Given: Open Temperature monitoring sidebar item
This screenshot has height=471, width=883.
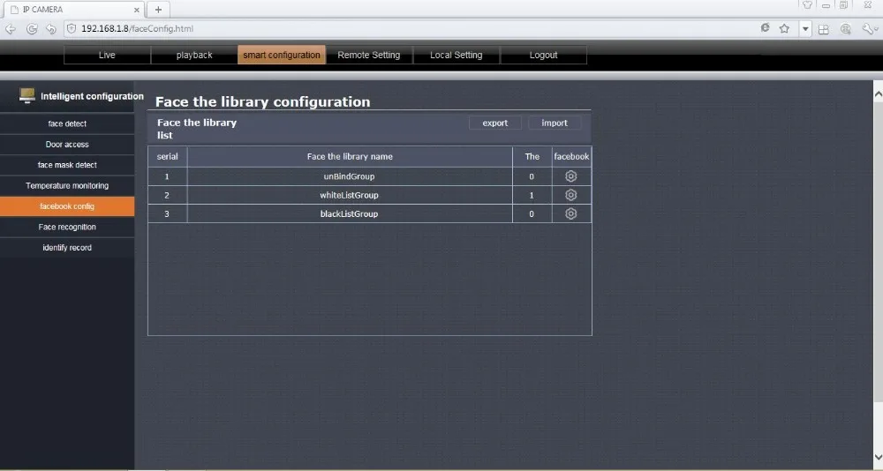Looking at the screenshot, I should pos(67,186).
